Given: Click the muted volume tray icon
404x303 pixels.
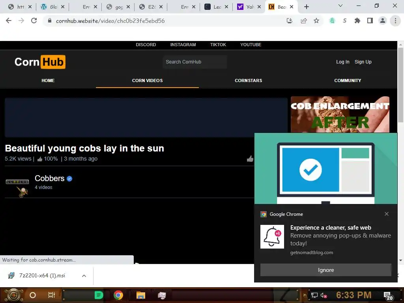Looking at the screenshot, I should point(324,295).
